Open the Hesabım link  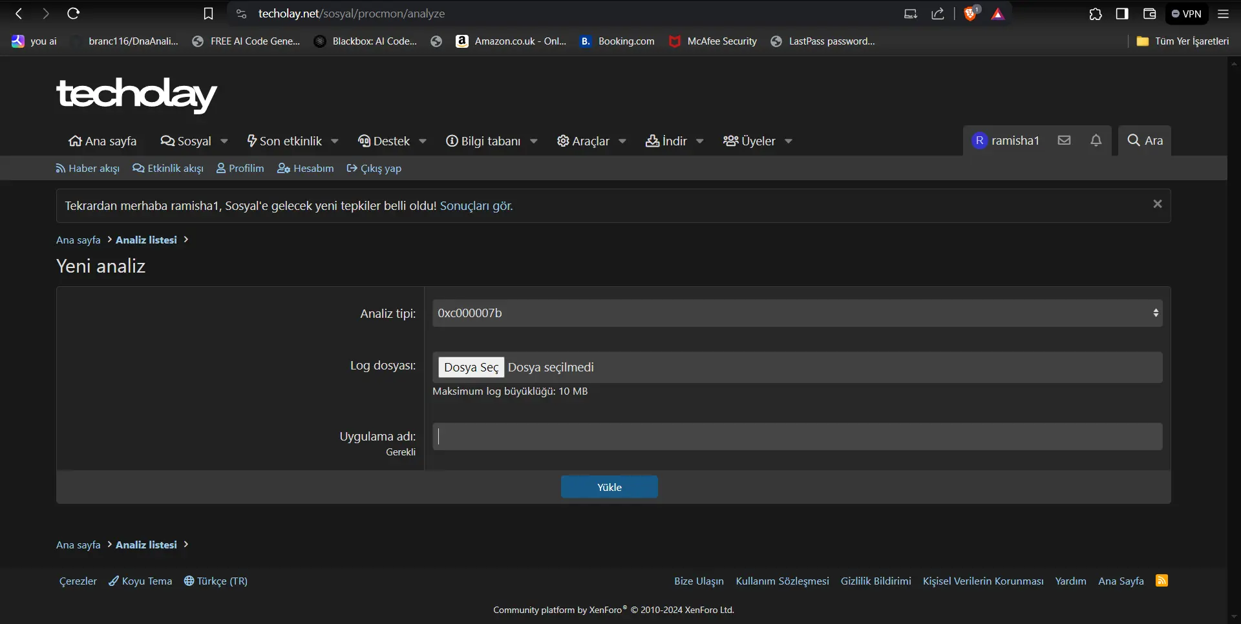(x=306, y=169)
